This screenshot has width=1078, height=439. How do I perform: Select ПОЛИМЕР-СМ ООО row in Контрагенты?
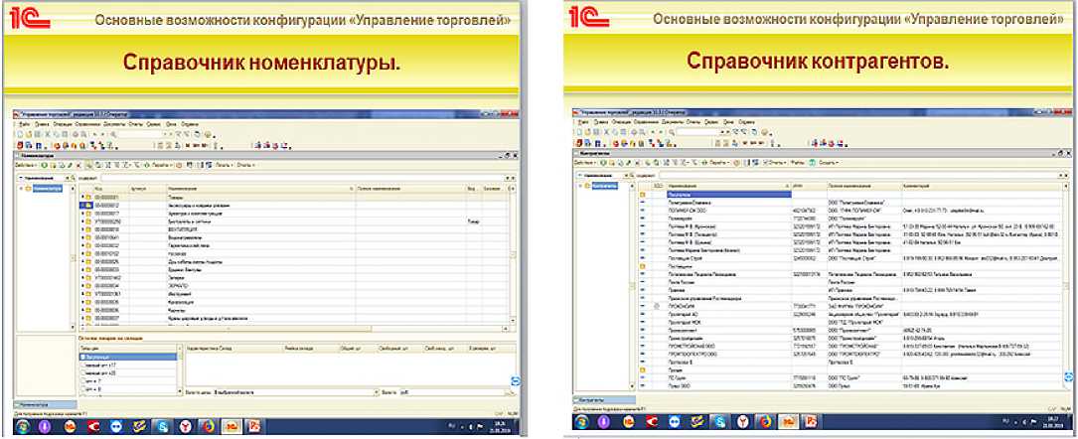click(849, 211)
